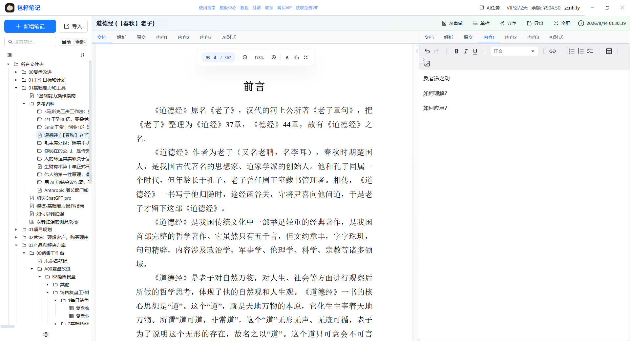
Task: Undo the last edit in the right editor
Action: 427,51
